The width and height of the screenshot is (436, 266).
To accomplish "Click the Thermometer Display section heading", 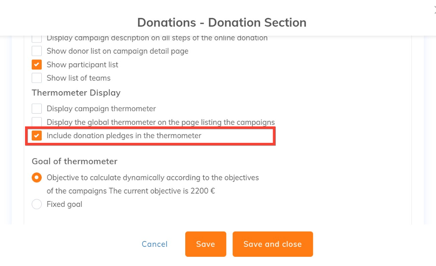I will point(76,93).
